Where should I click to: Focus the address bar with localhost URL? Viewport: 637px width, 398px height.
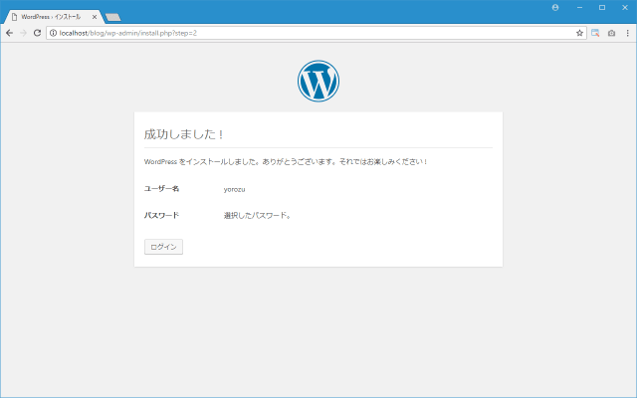click(317, 33)
